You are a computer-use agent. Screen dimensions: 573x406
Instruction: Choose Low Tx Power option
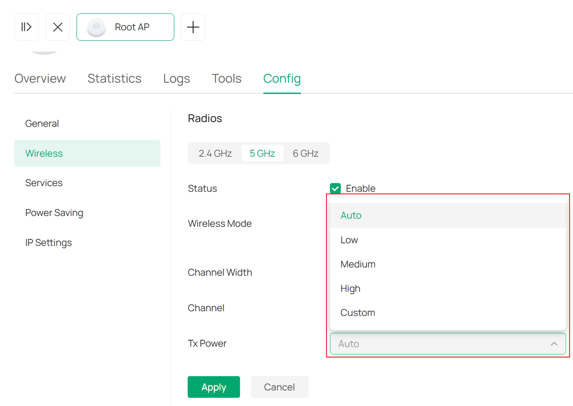448,240
